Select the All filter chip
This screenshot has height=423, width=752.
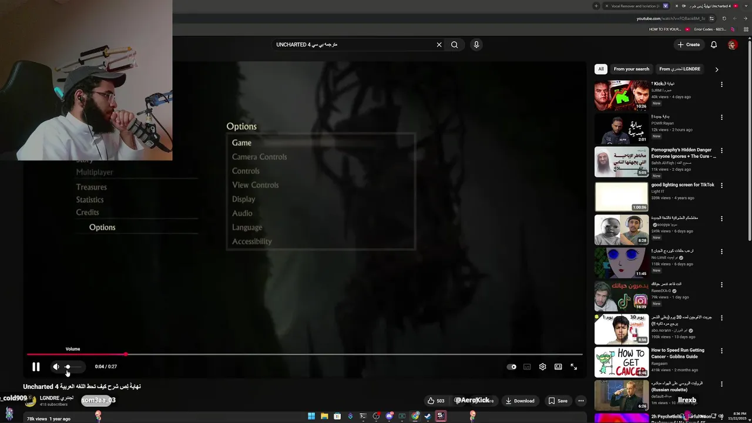point(601,69)
